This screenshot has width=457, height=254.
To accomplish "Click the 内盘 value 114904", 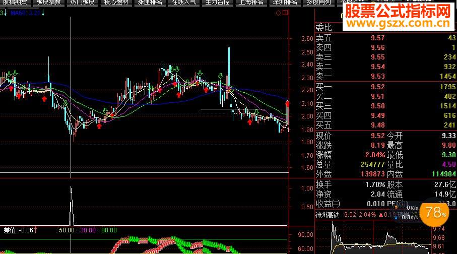I will coord(444,174).
